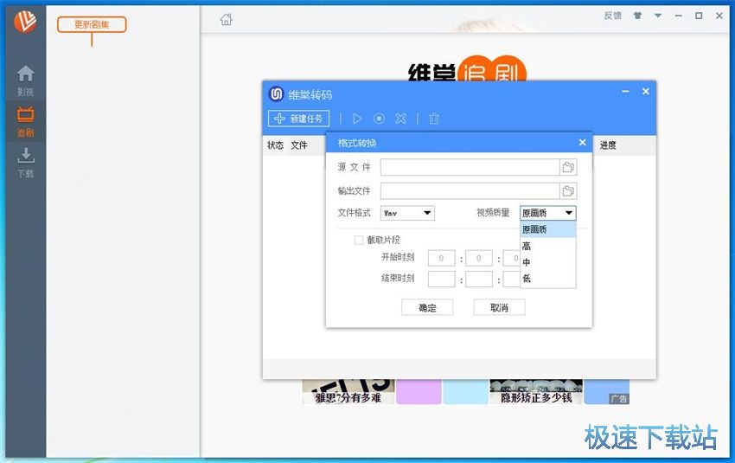Select 原画质 from the quality list
This screenshot has height=463, width=735.
tap(548, 229)
